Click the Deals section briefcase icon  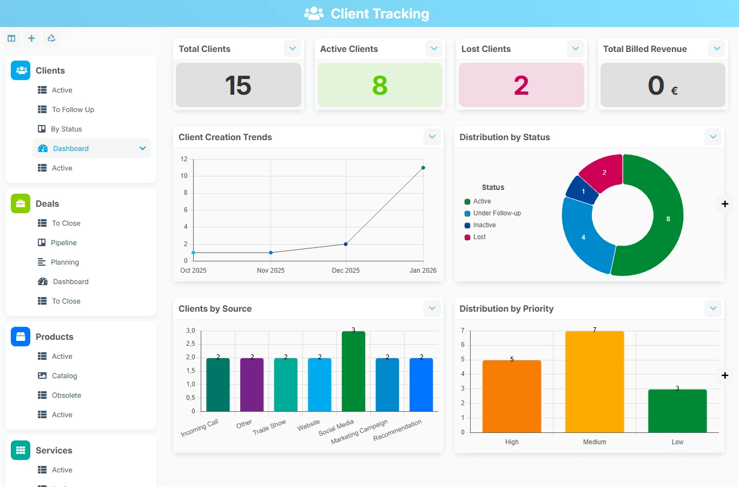(x=21, y=203)
